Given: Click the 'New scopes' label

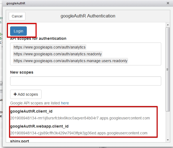Looking at the screenshot, I should point(22,72).
